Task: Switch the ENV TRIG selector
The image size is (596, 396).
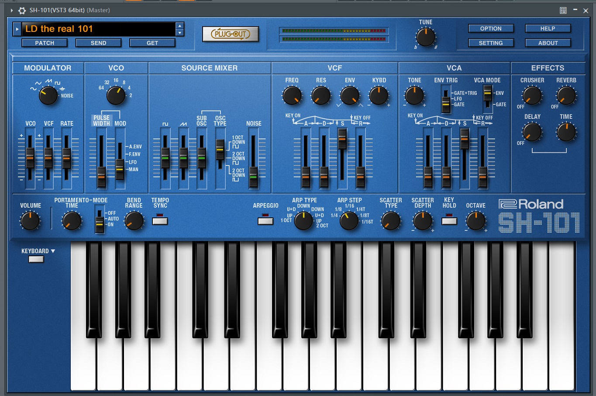Action: tap(446, 100)
